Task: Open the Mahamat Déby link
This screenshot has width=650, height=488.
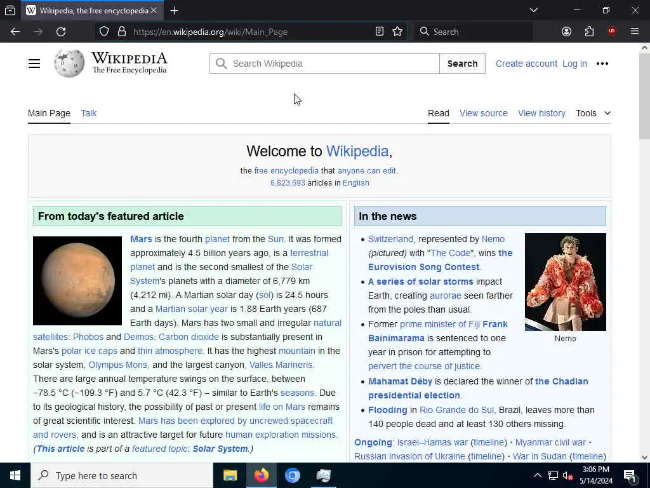Action: 400,381
